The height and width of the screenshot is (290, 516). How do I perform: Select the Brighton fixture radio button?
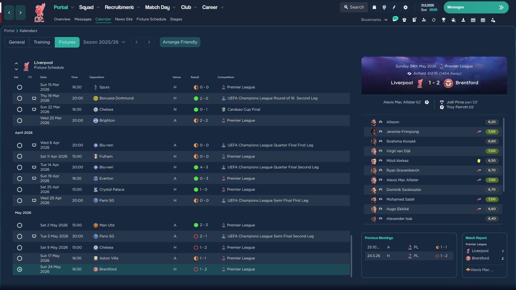tap(19, 120)
